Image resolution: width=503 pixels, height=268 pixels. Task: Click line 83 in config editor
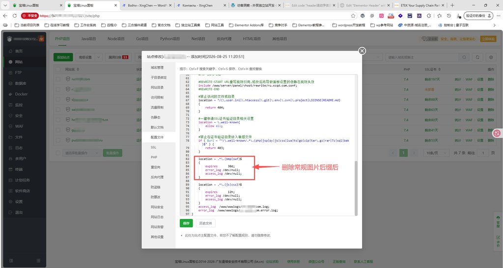pos(199,162)
